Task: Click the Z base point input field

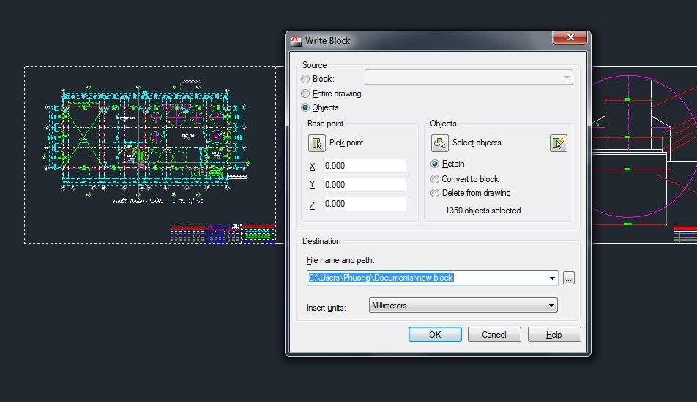Action: coord(364,204)
